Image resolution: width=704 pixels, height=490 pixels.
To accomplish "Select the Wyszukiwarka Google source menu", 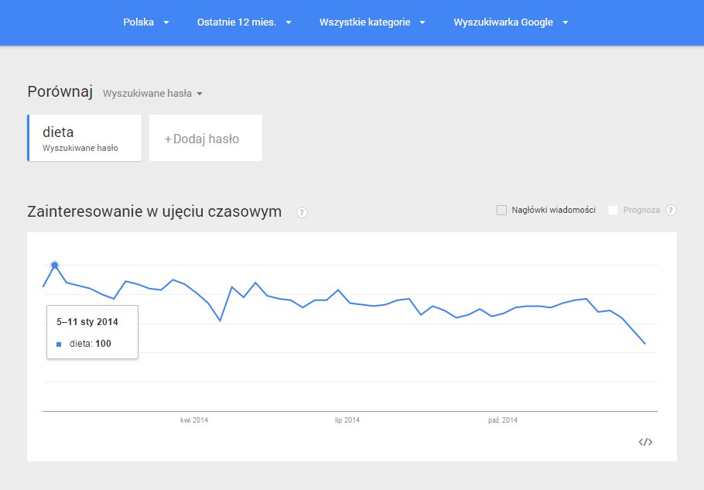I will (x=511, y=22).
